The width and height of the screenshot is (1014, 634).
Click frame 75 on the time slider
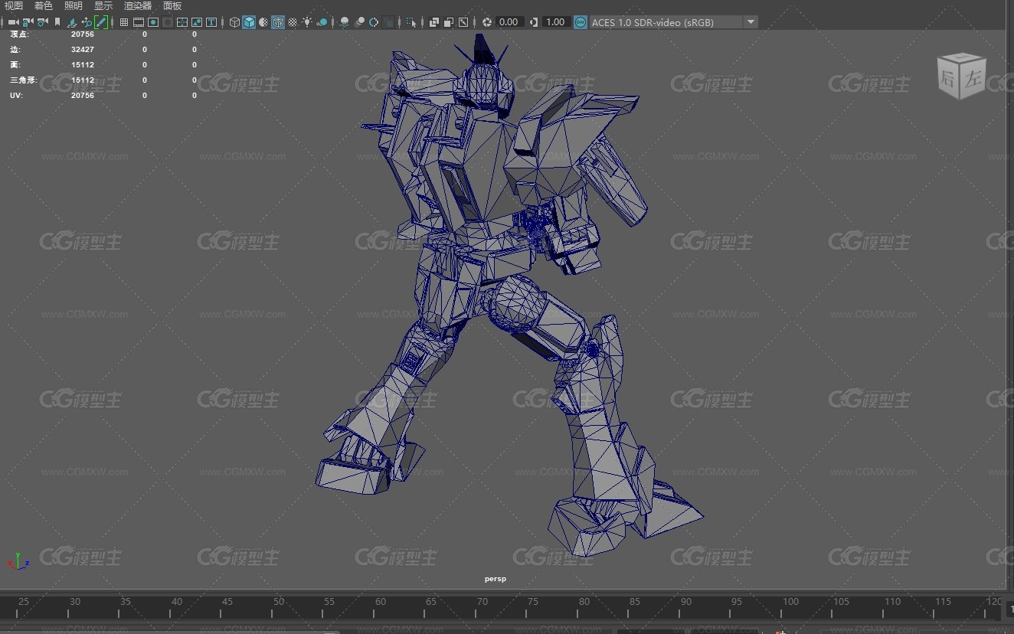tap(533, 602)
